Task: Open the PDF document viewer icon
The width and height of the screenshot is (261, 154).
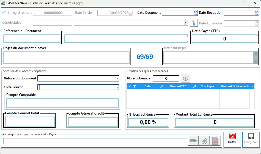Action: [215, 141]
